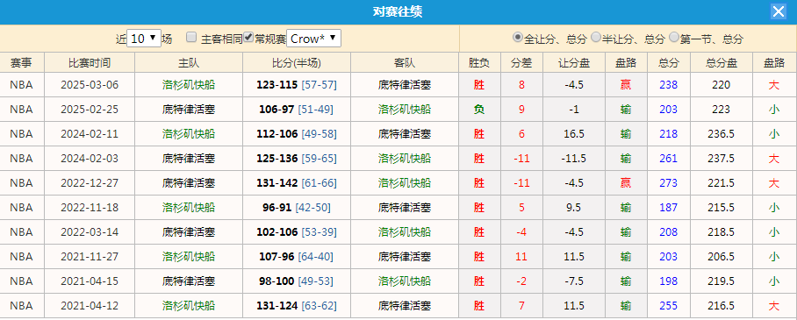Click handicap value -7.5
The width and height of the screenshot is (797, 320).
(x=574, y=281)
